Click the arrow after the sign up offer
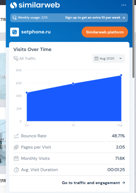The width and height of the screenshot is (136, 193). [123, 18]
